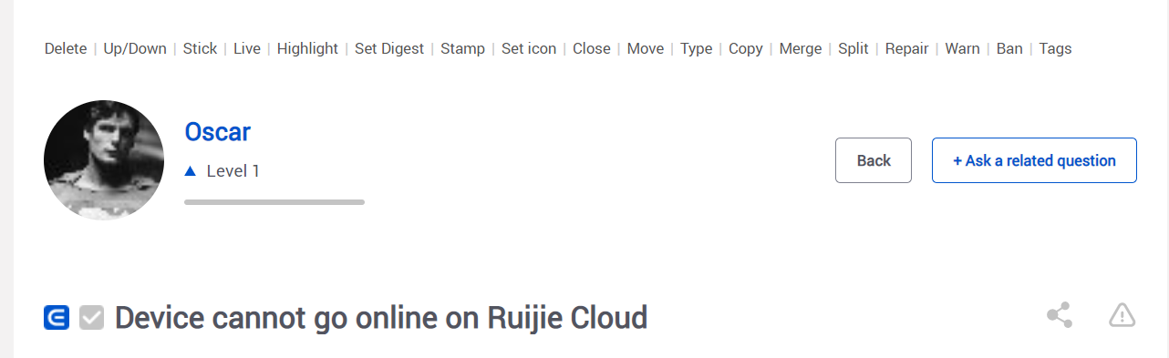Click the level progress bar under Oscar
Screen dimensions: 1169x358
(x=274, y=202)
